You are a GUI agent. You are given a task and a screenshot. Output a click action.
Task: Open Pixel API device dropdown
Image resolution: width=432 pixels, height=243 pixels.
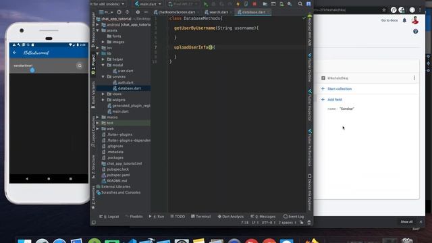[x=183, y=4]
